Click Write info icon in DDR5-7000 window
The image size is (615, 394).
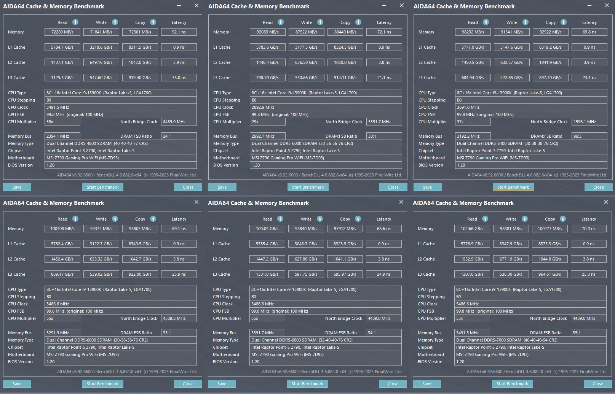(525, 219)
